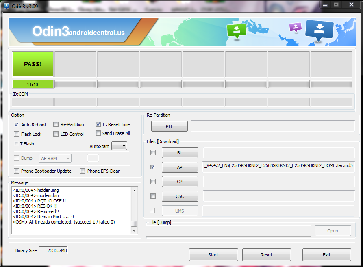
Task: Click the purple download icon on banner
Action: tap(296, 28)
